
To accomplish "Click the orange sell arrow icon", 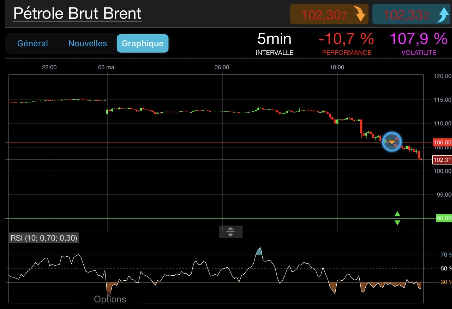I will click(360, 14).
